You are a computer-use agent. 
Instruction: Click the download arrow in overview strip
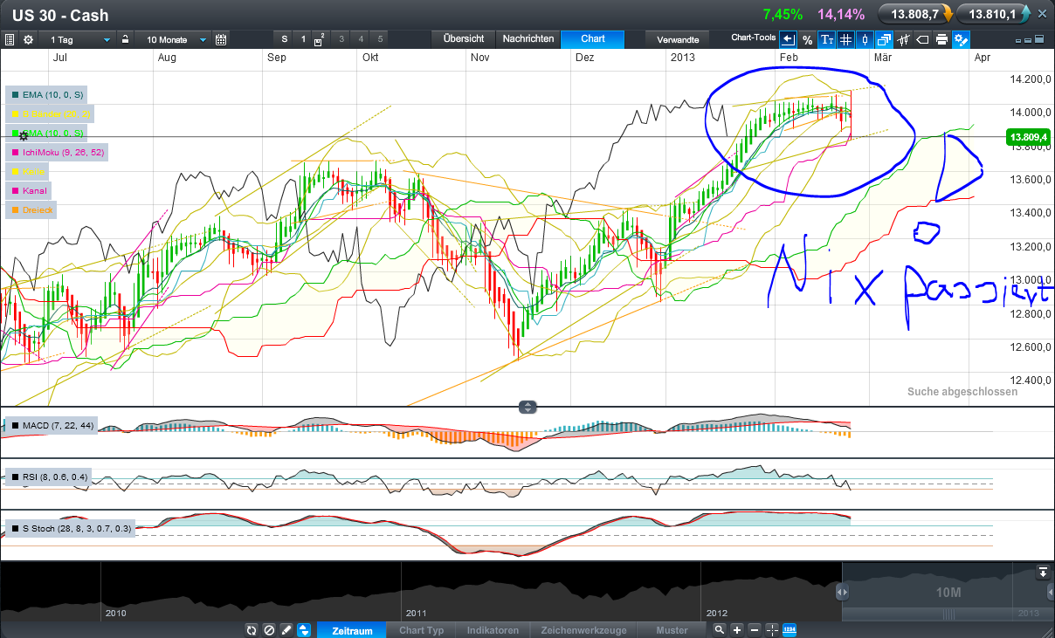pyautogui.click(x=1043, y=573)
